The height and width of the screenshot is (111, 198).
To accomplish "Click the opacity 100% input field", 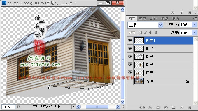I will point(186,25).
